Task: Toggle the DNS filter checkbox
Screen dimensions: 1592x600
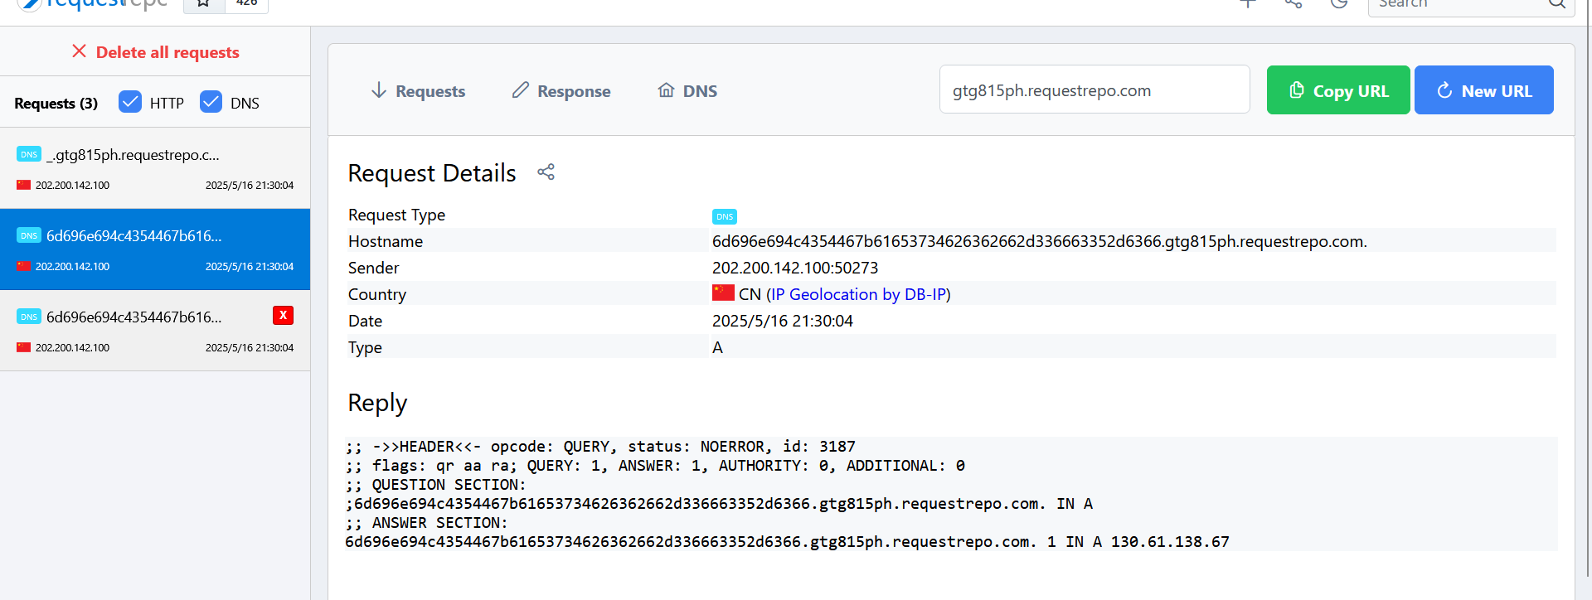Action: [x=211, y=102]
